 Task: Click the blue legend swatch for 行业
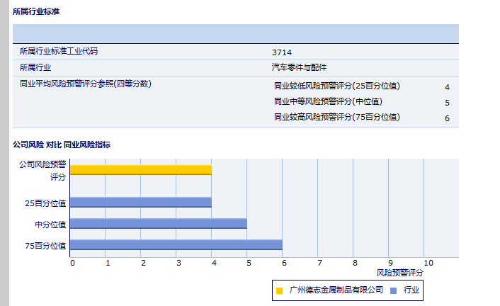tap(393, 290)
